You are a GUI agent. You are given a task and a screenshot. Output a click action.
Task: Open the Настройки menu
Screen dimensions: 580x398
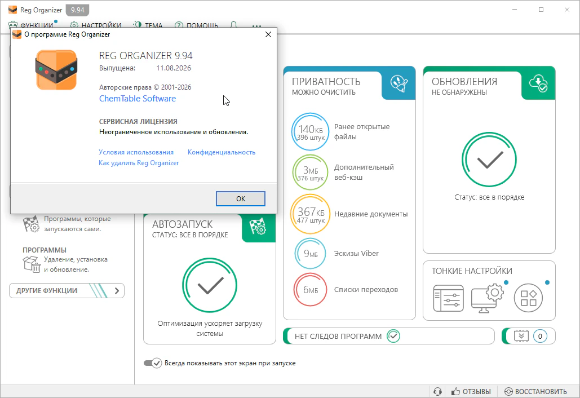click(x=95, y=25)
